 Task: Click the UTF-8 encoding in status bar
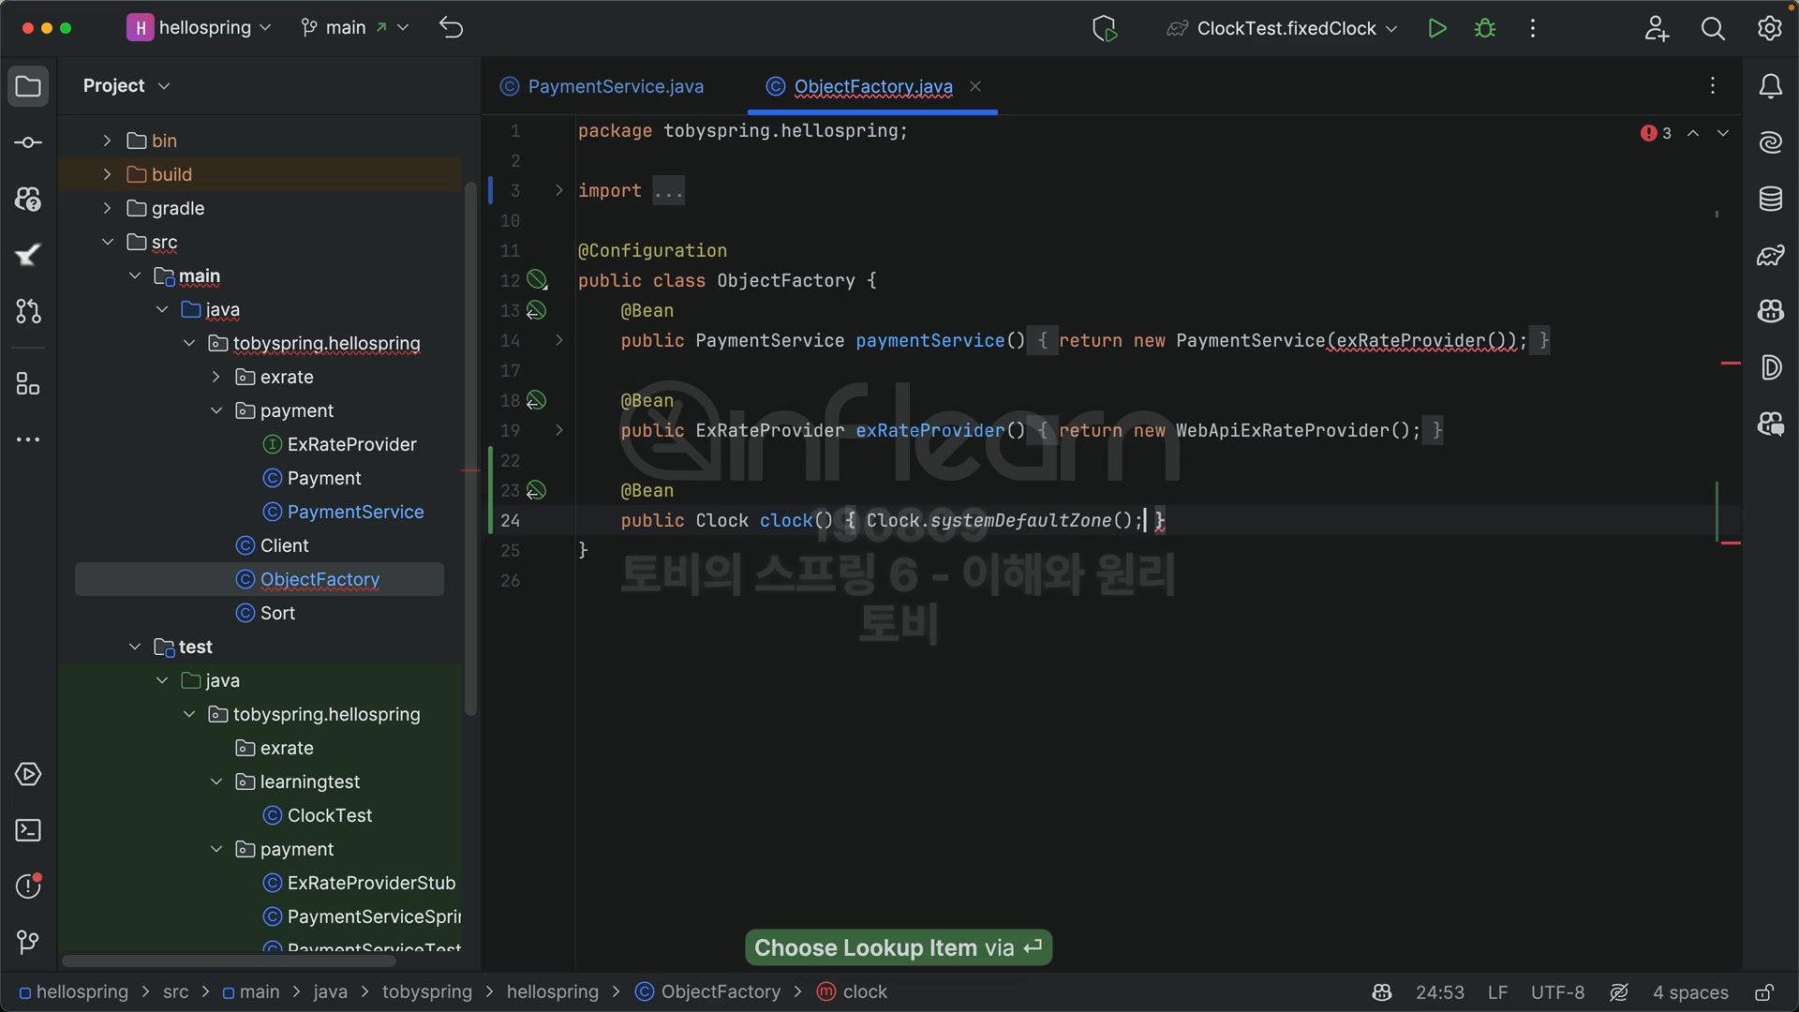point(1557,992)
